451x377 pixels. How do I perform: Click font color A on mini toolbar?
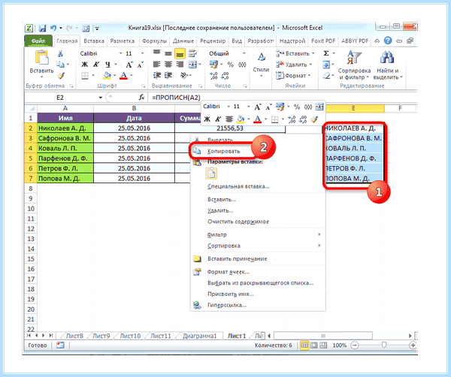coord(258,119)
